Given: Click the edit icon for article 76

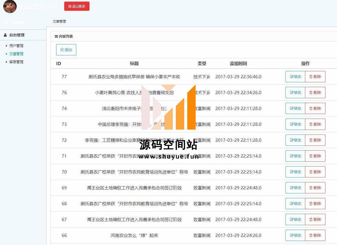Looking at the screenshot, I should coord(292,93).
